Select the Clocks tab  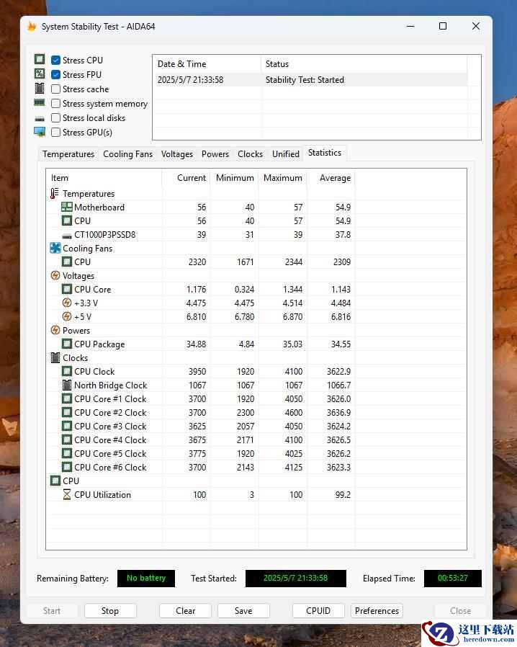pyautogui.click(x=250, y=154)
